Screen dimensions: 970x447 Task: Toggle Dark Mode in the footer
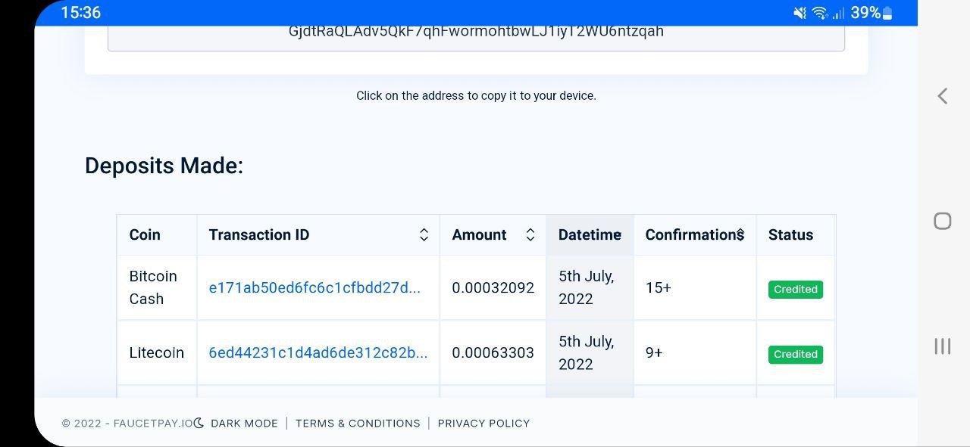[244, 424]
